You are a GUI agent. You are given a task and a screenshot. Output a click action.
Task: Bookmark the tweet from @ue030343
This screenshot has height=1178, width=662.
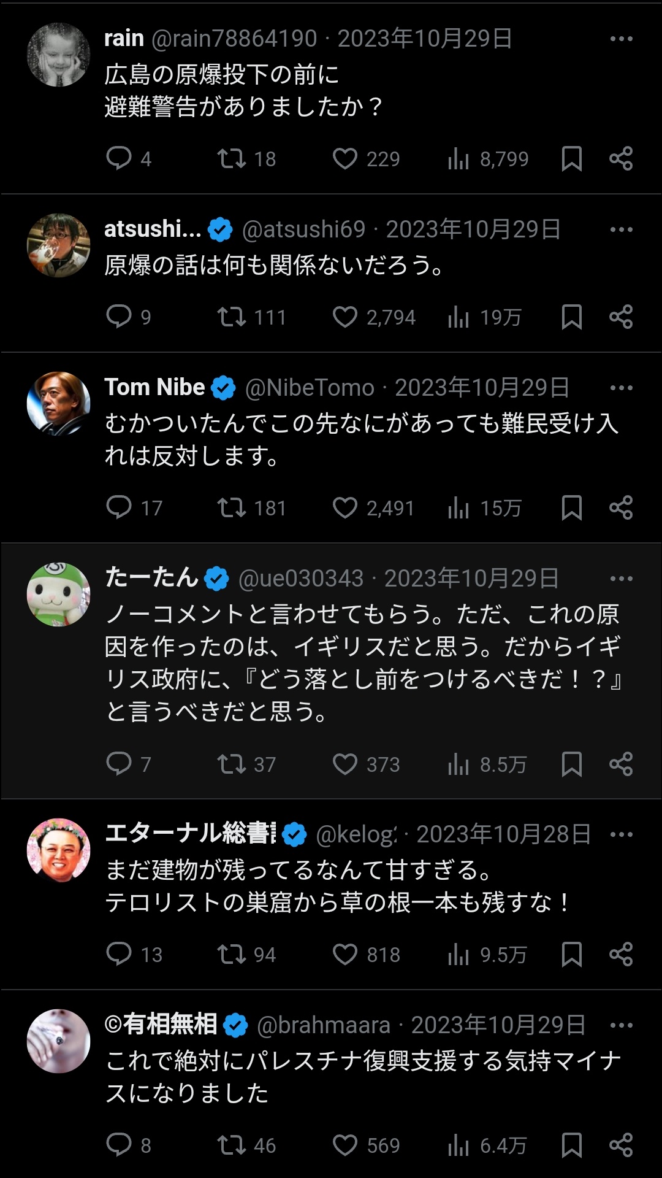click(x=571, y=764)
